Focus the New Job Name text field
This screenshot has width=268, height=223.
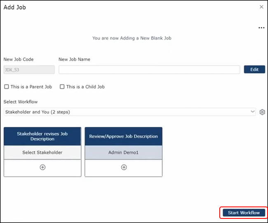coord(149,69)
